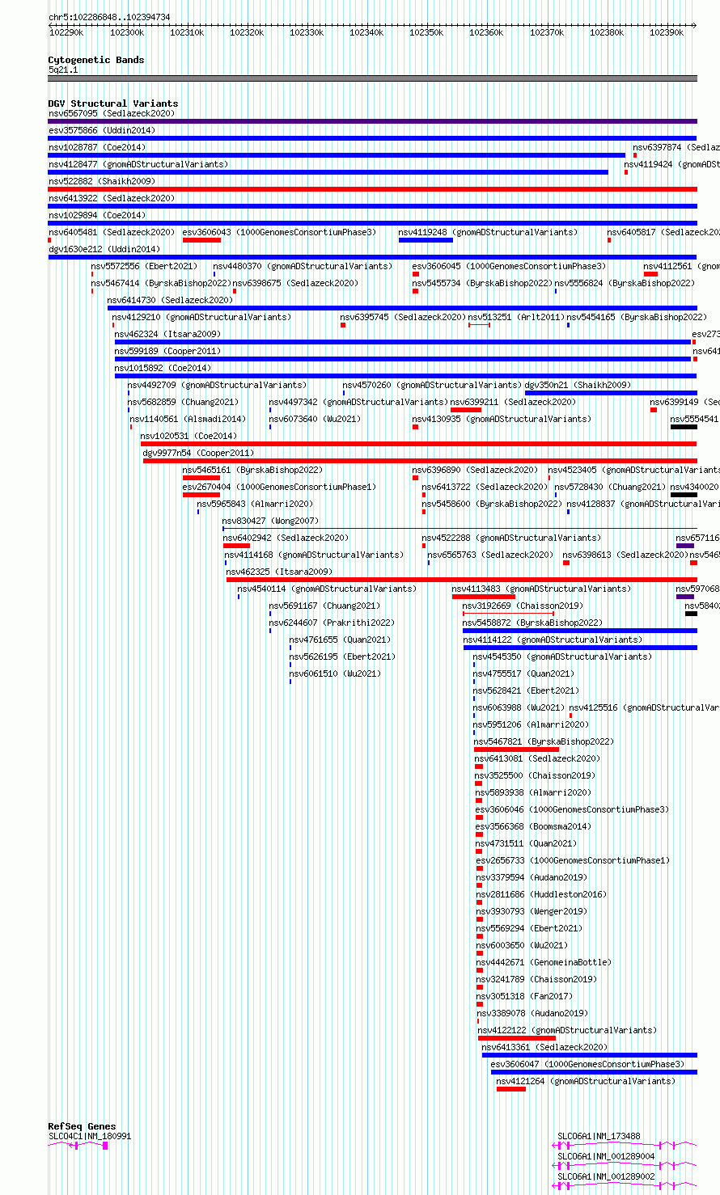Click variant label dgv350n21 (Shaikh2009)

578,386
